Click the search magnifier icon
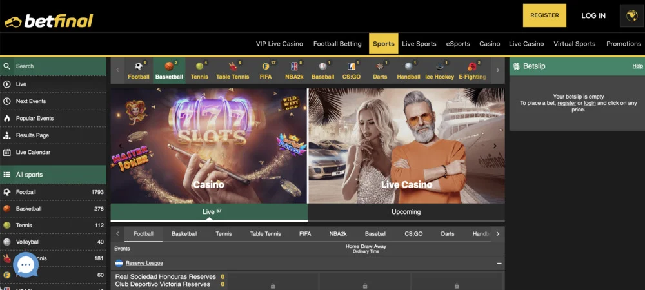The image size is (645, 290). pos(6,66)
